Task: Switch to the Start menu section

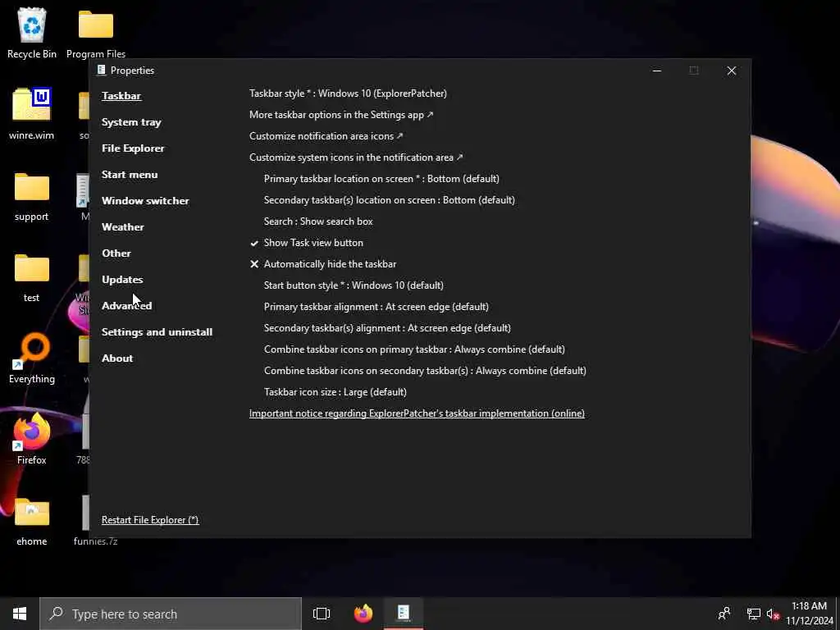Action: click(130, 175)
